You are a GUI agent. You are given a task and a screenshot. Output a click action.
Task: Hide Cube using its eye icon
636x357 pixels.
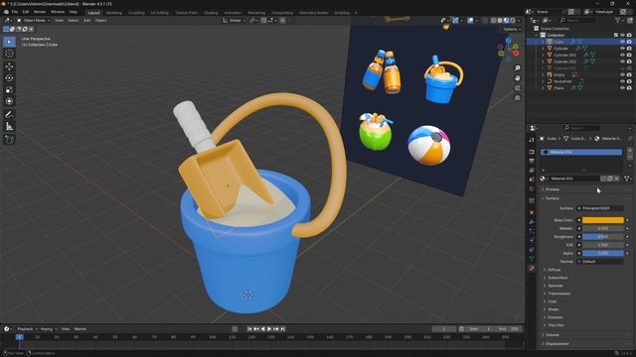pos(622,42)
